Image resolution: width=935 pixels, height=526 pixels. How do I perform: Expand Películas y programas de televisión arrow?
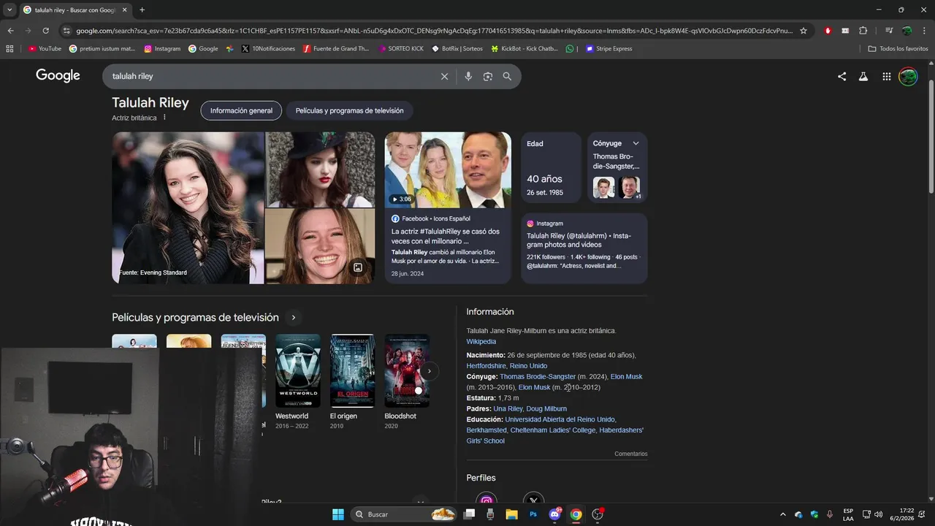(294, 318)
